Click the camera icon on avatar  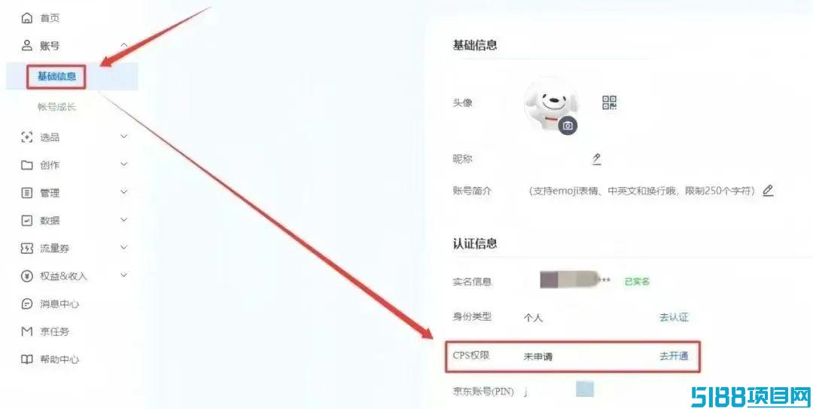click(x=568, y=126)
